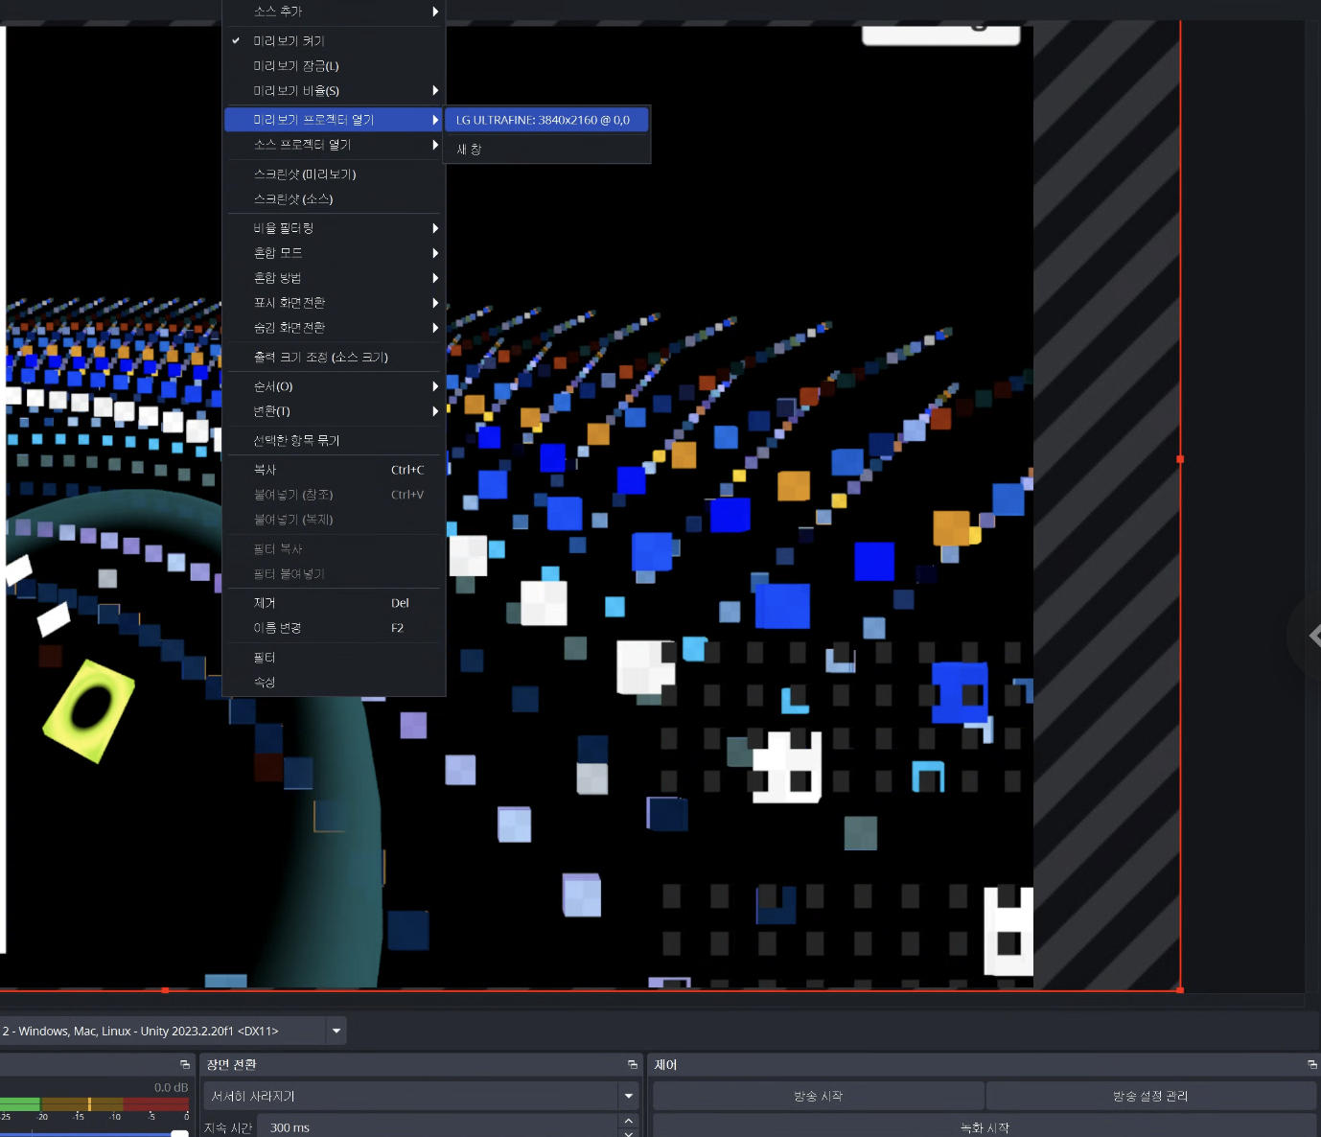The width and height of the screenshot is (1321, 1137).
Task: Select 출력 크기 조정 (소스 크기)
Action: click(334, 358)
